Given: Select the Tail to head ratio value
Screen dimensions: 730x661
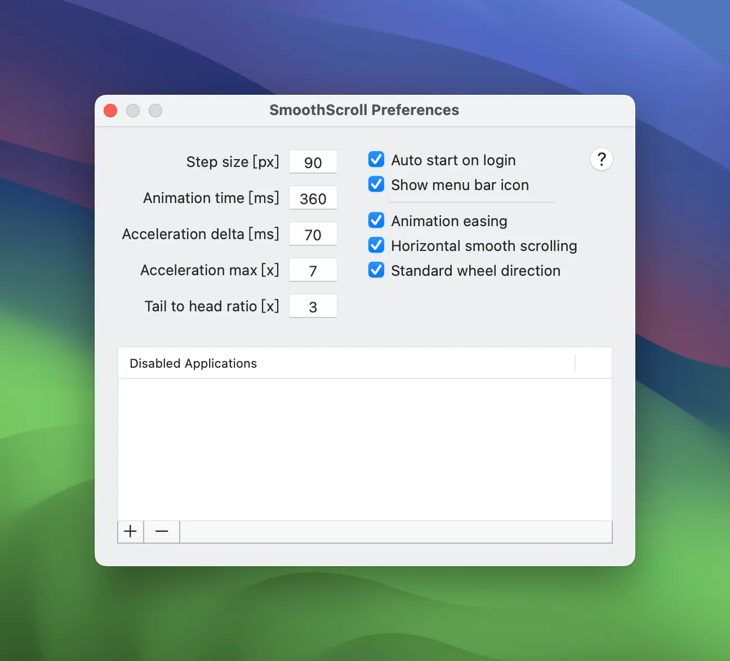Looking at the screenshot, I should [x=313, y=306].
